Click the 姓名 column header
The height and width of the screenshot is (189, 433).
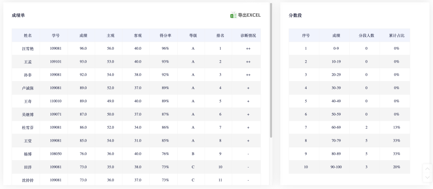[28, 35]
